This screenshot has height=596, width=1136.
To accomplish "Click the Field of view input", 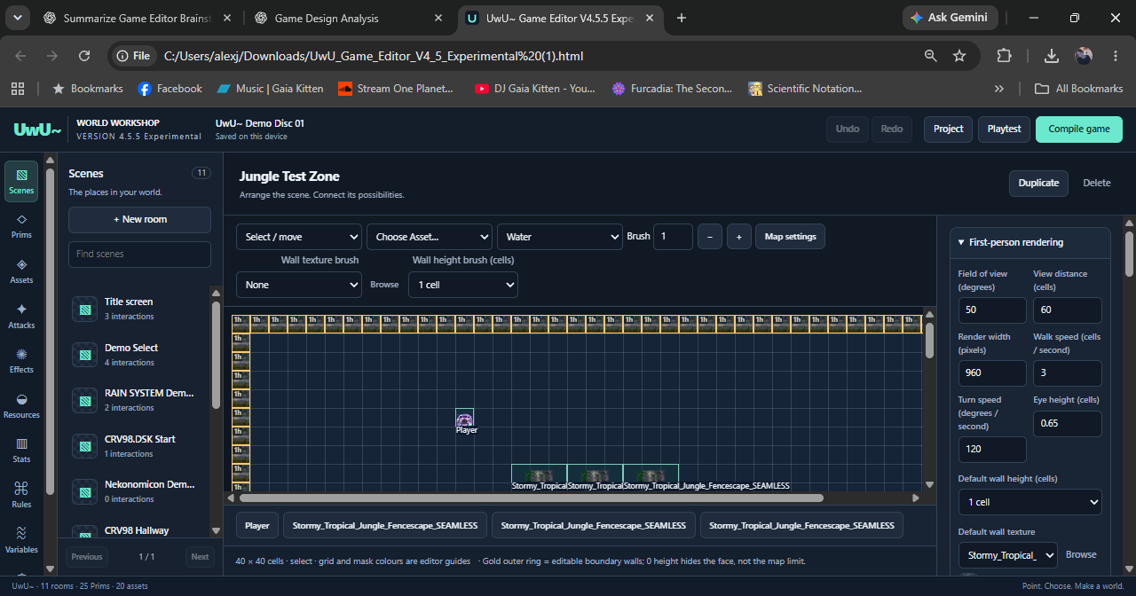I will click(x=992, y=310).
